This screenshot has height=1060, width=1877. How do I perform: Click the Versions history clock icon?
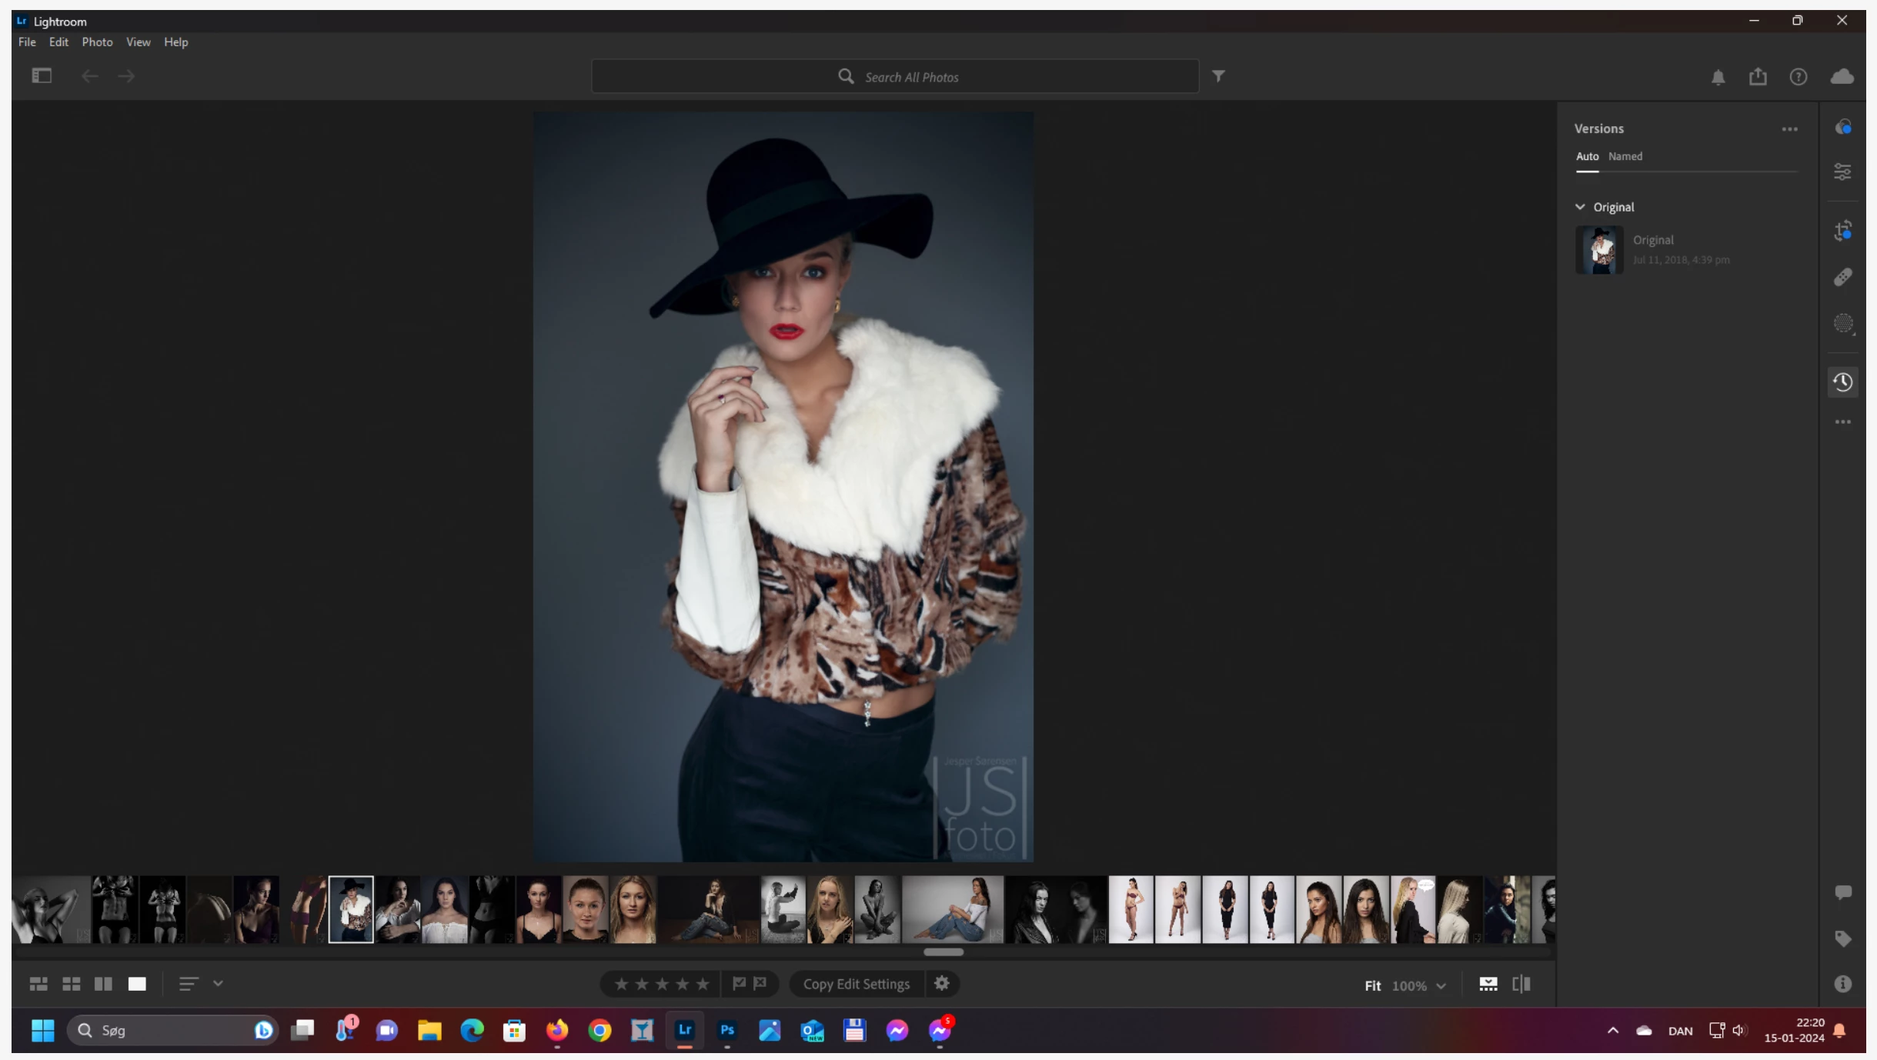[1842, 382]
